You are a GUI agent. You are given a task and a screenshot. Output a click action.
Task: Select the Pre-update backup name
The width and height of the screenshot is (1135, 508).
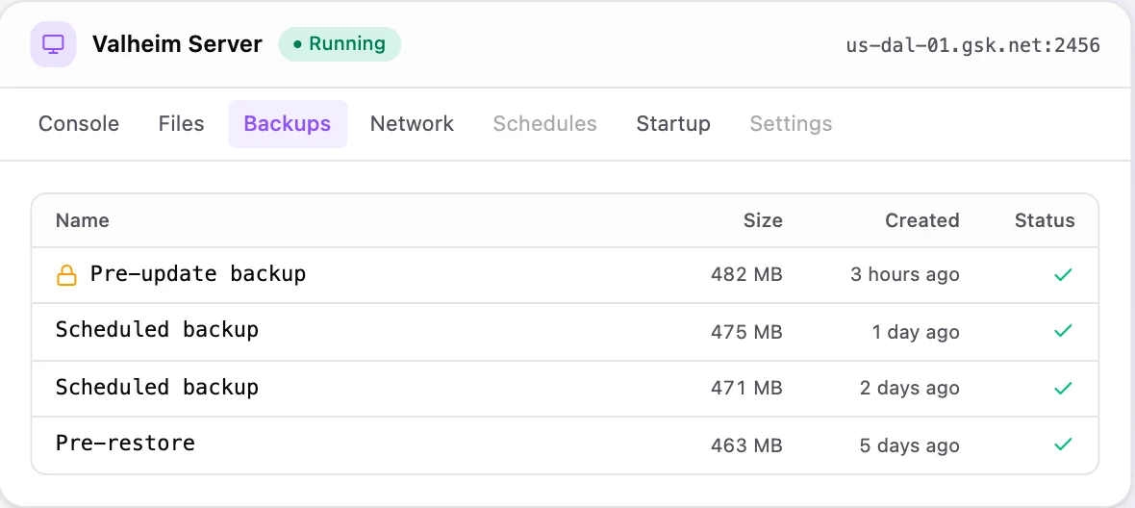197,273
